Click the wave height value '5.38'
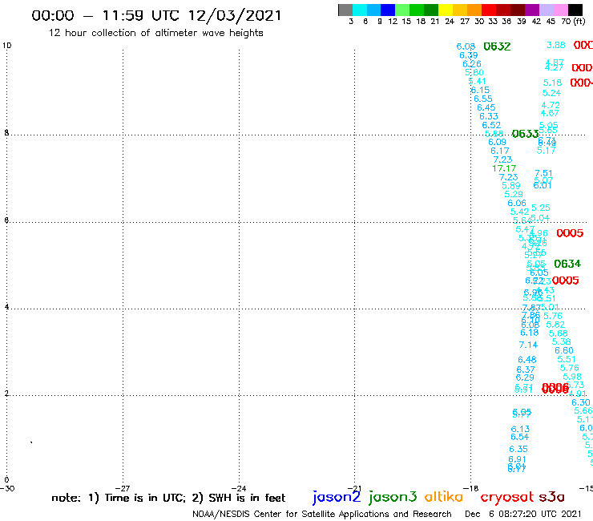This screenshot has height=521, width=593. (562, 341)
